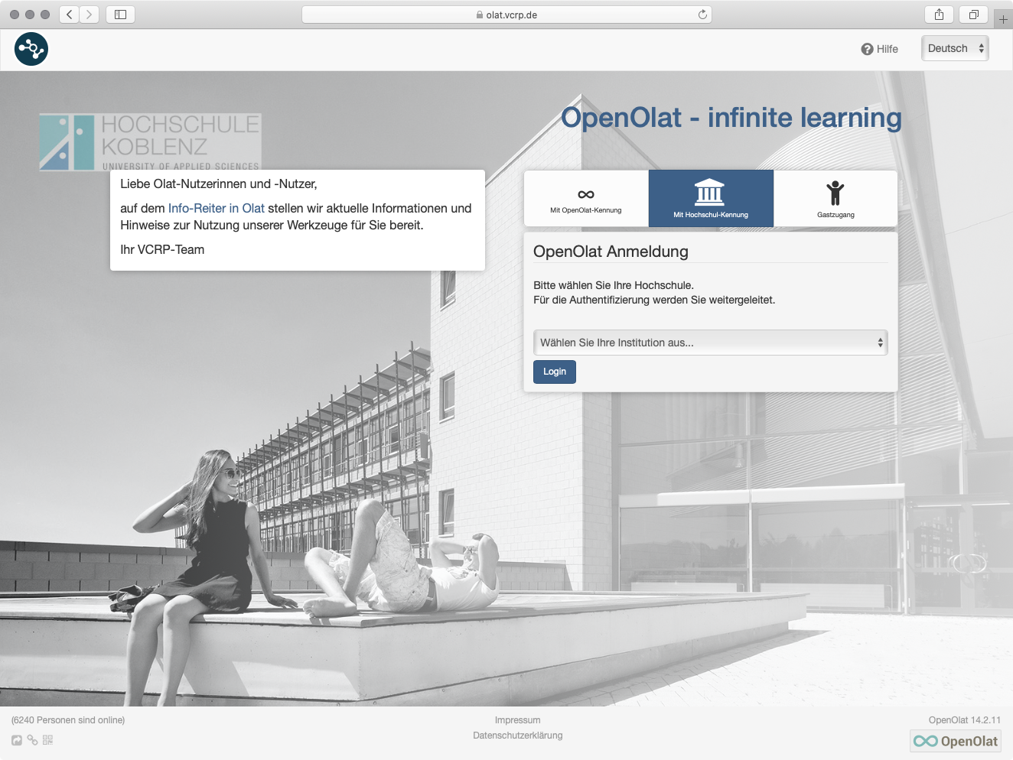The height and width of the screenshot is (760, 1013).
Task: Click the QR code icon in the footer
Action: (x=48, y=740)
